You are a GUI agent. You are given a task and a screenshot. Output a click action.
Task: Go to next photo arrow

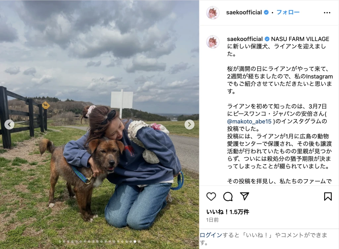(x=189, y=124)
